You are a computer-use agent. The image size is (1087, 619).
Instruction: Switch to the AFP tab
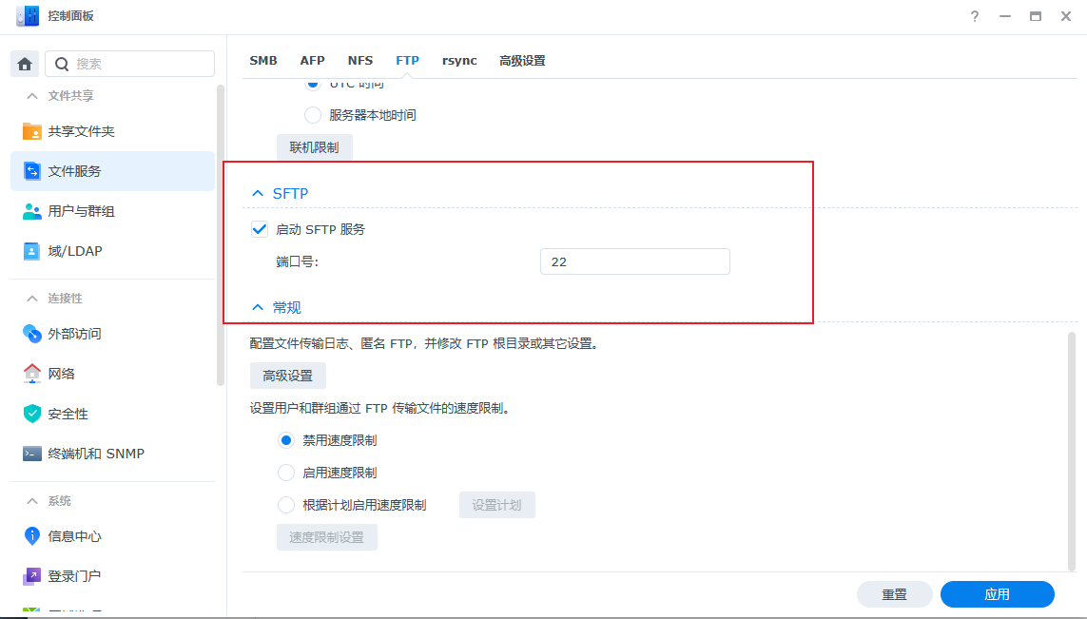[x=312, y=60]
